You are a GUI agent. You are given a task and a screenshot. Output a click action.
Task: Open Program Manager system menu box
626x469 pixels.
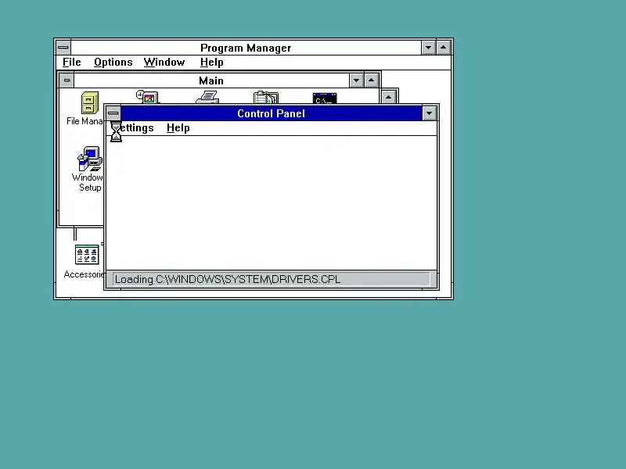point(63,48)
